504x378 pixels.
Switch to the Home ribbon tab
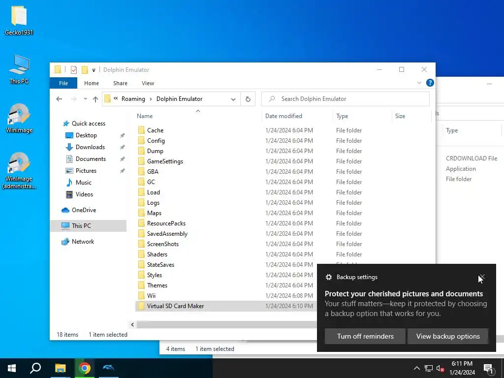[91, 83]
